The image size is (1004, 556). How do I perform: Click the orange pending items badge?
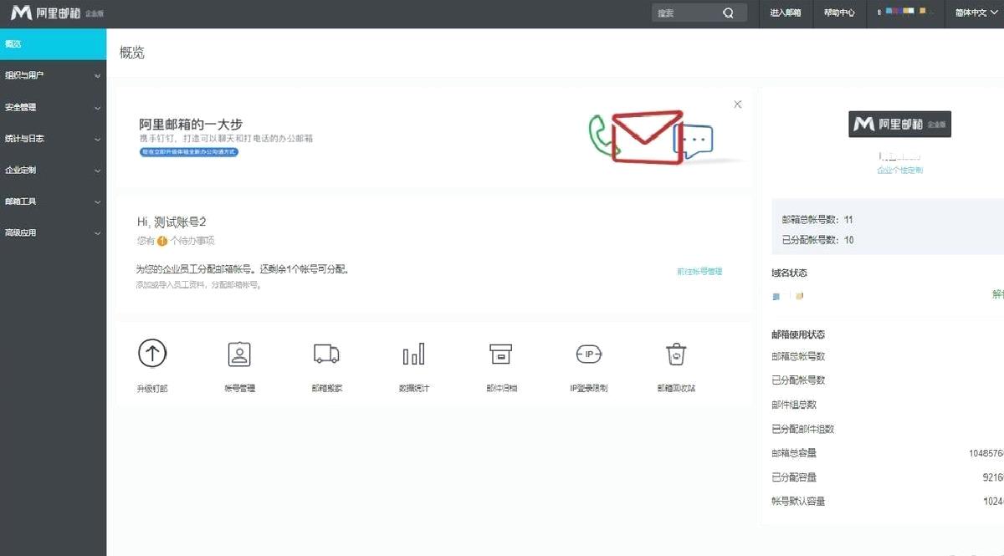162,242
